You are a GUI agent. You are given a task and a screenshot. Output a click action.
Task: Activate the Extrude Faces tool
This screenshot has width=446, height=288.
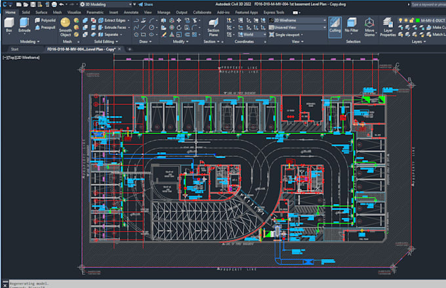pos(113,28)
